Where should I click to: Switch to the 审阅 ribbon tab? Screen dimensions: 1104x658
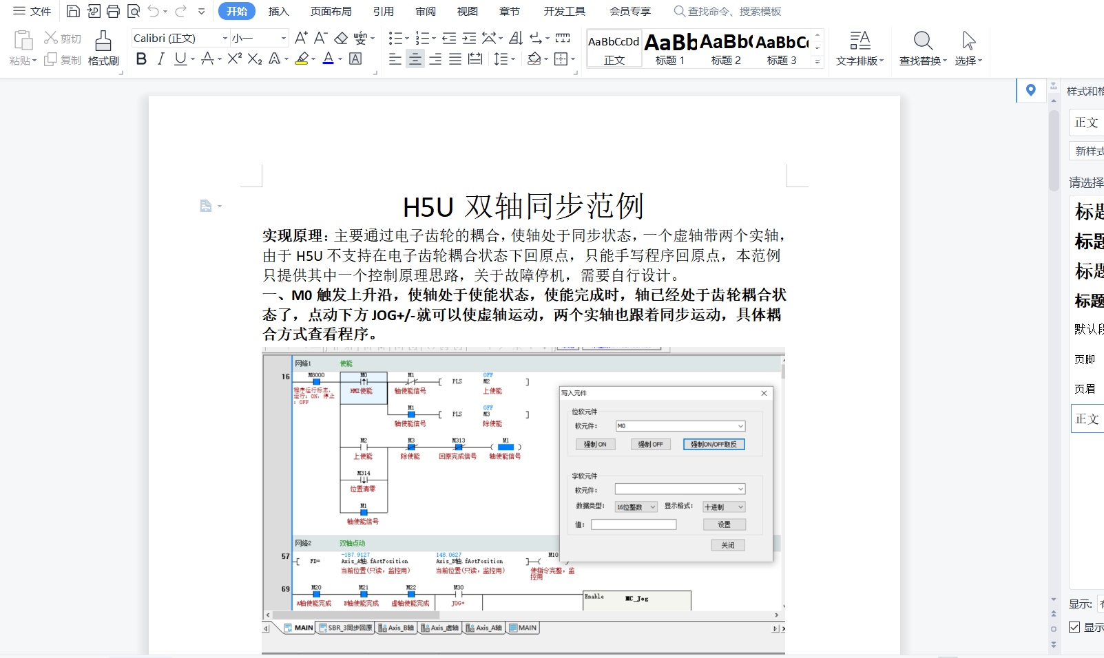coord(426,11)
